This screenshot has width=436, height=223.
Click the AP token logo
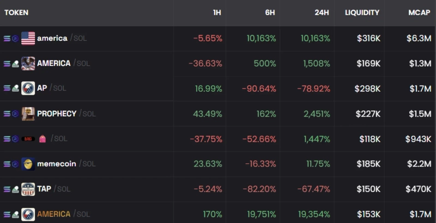(x=28, y=88)
